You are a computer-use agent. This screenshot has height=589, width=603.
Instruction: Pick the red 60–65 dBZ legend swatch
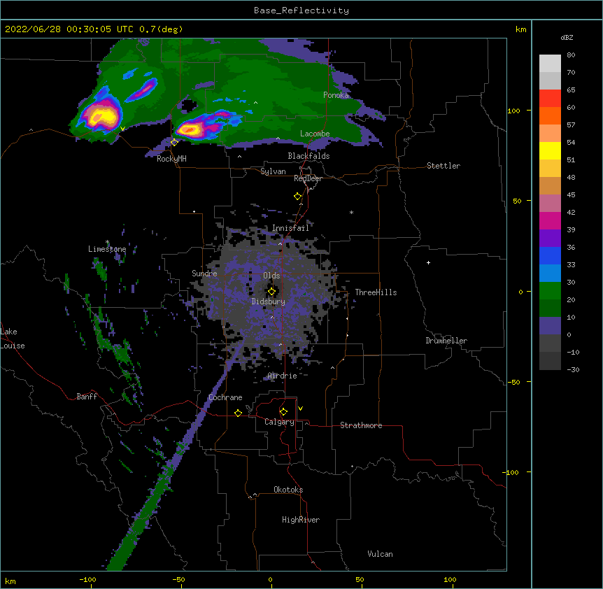coord(550,98)
